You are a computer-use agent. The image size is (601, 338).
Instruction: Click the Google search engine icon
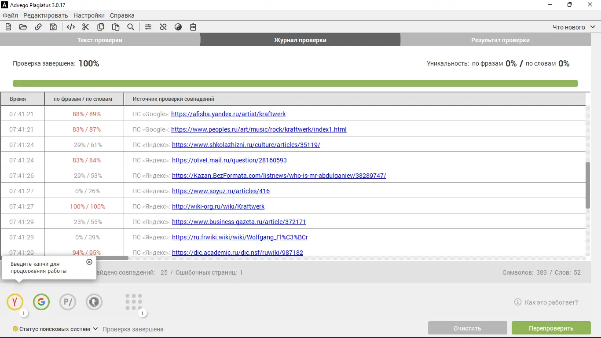[41, 302]
